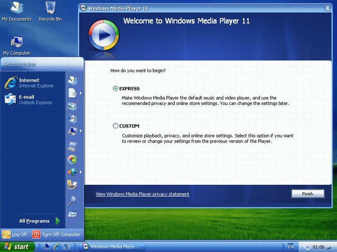Open the Windows Media Player privacy statement link
The width and height of the screenshot is (337, 252).
point(142,194)
